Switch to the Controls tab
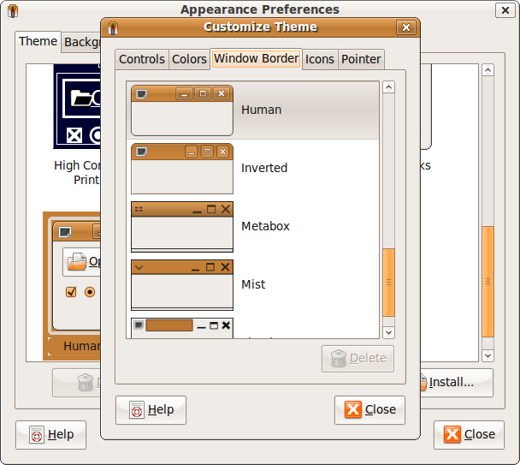Viewport: 520px width, 465px height. [141, 59]
